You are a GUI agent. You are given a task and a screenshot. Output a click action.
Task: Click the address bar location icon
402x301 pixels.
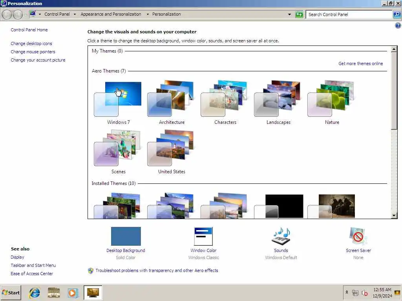click(33, 14)
